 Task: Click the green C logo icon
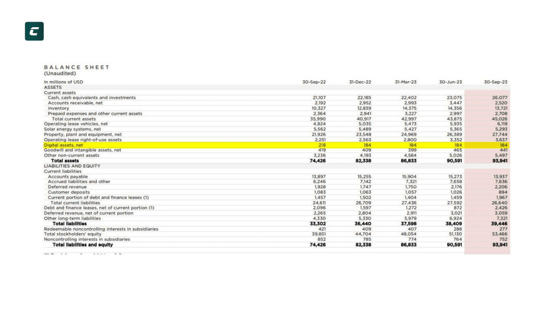pyautogui.click(x=34, y=31)
